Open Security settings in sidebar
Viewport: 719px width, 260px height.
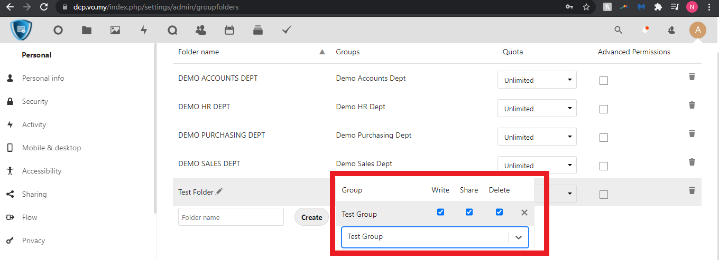35,101
